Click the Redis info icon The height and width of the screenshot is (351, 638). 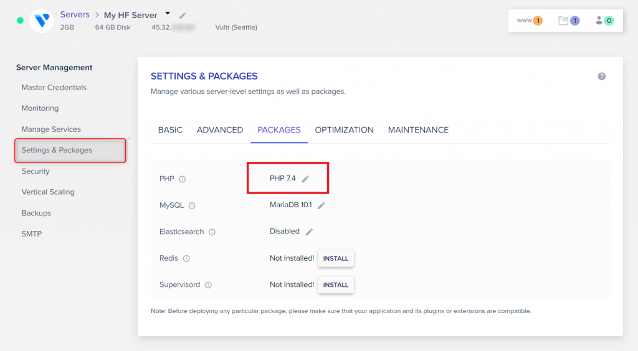pos(186,259)
